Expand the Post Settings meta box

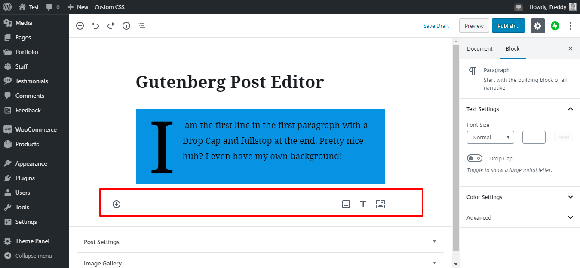260,242
